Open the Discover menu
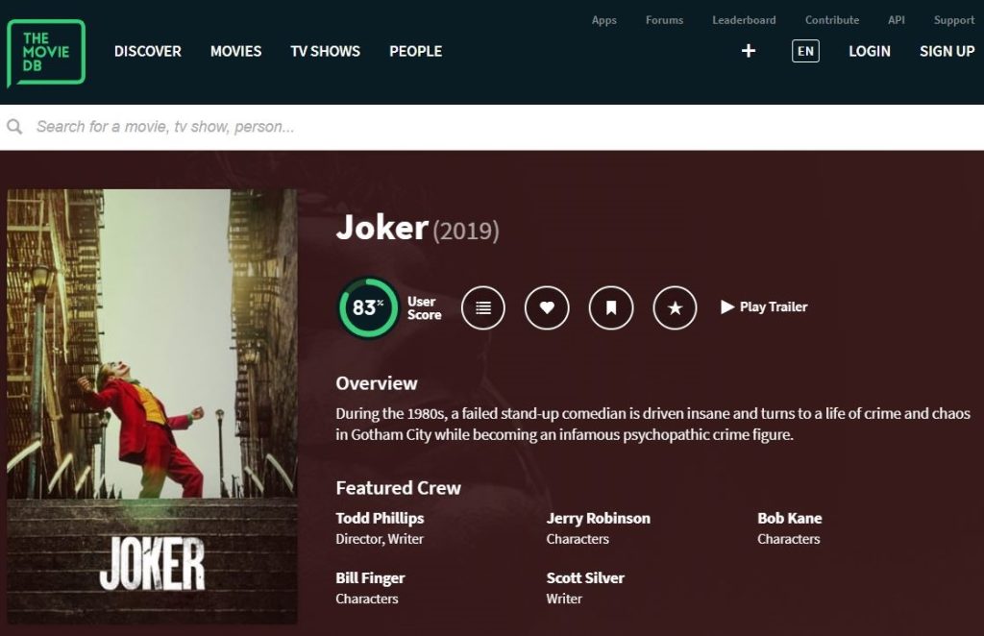 (147, 51)
